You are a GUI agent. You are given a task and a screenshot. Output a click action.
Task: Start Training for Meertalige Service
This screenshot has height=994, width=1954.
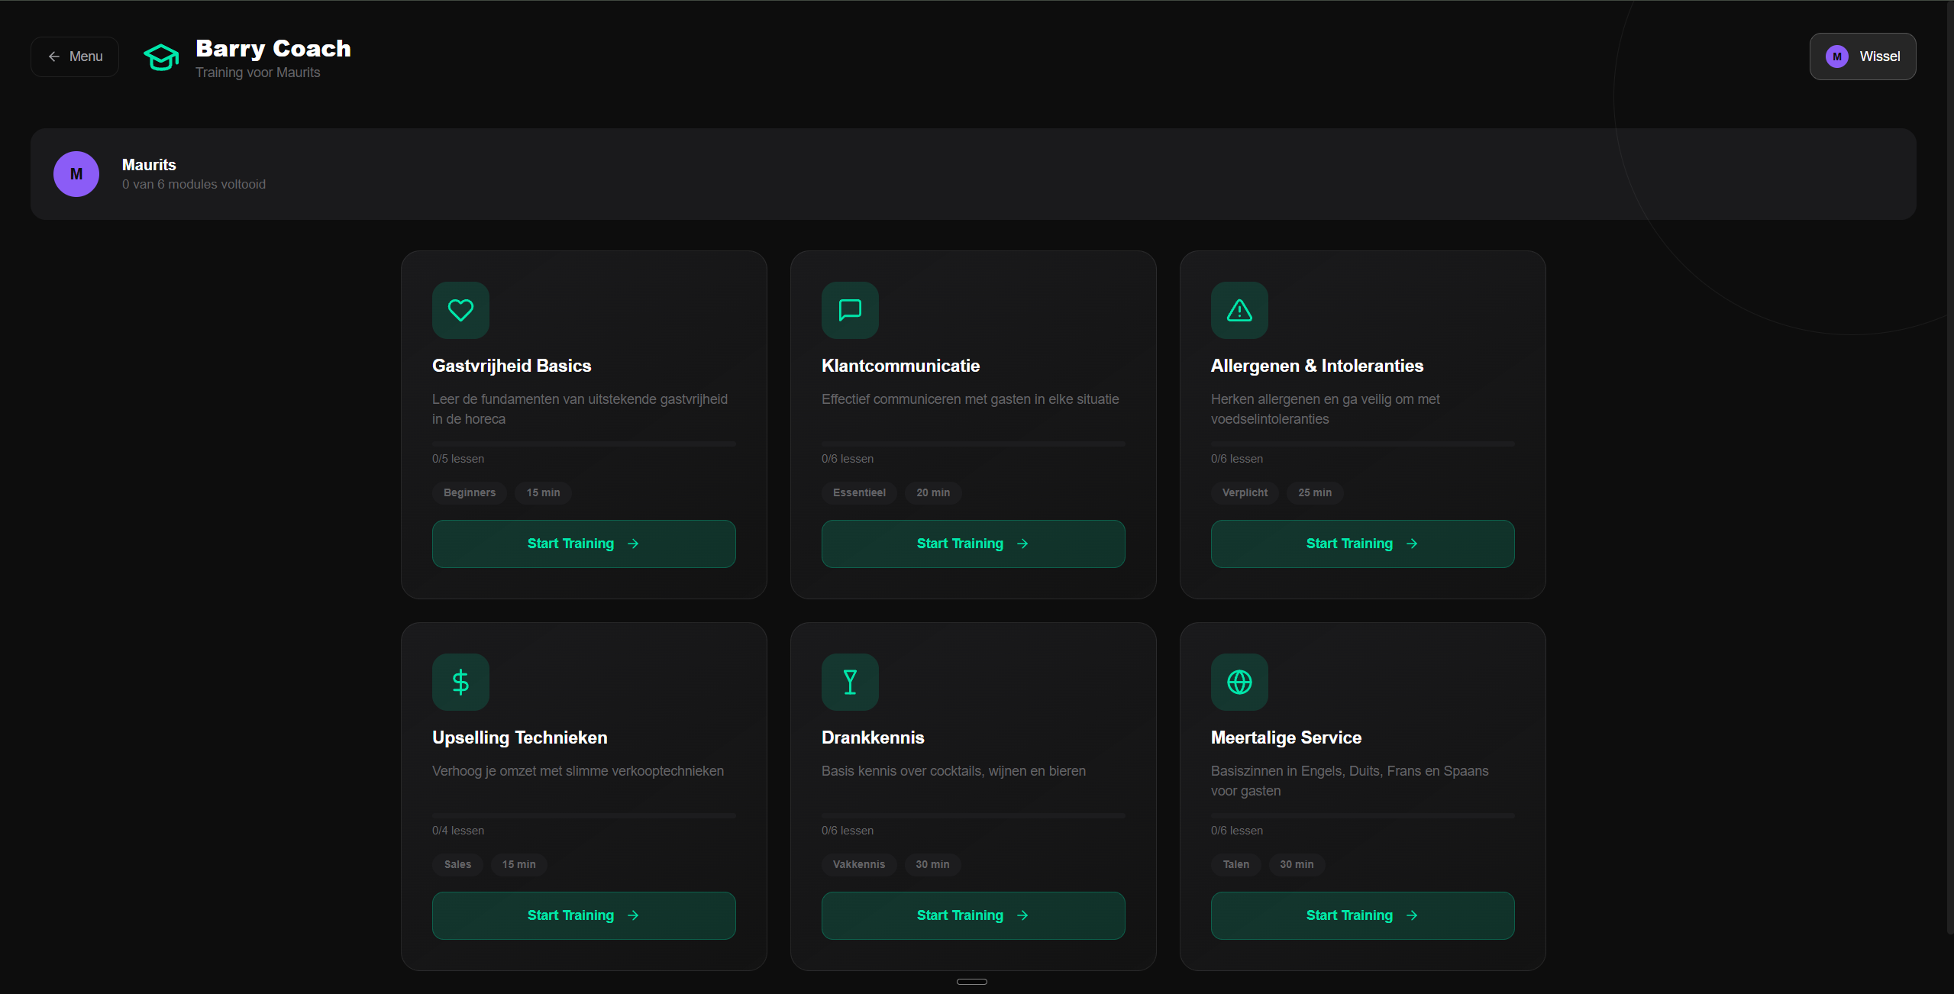point(1362,915)
